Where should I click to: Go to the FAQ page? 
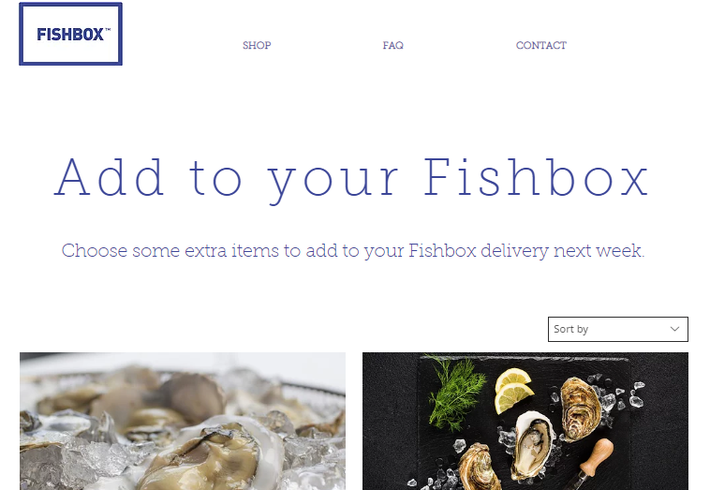[393, 45]
